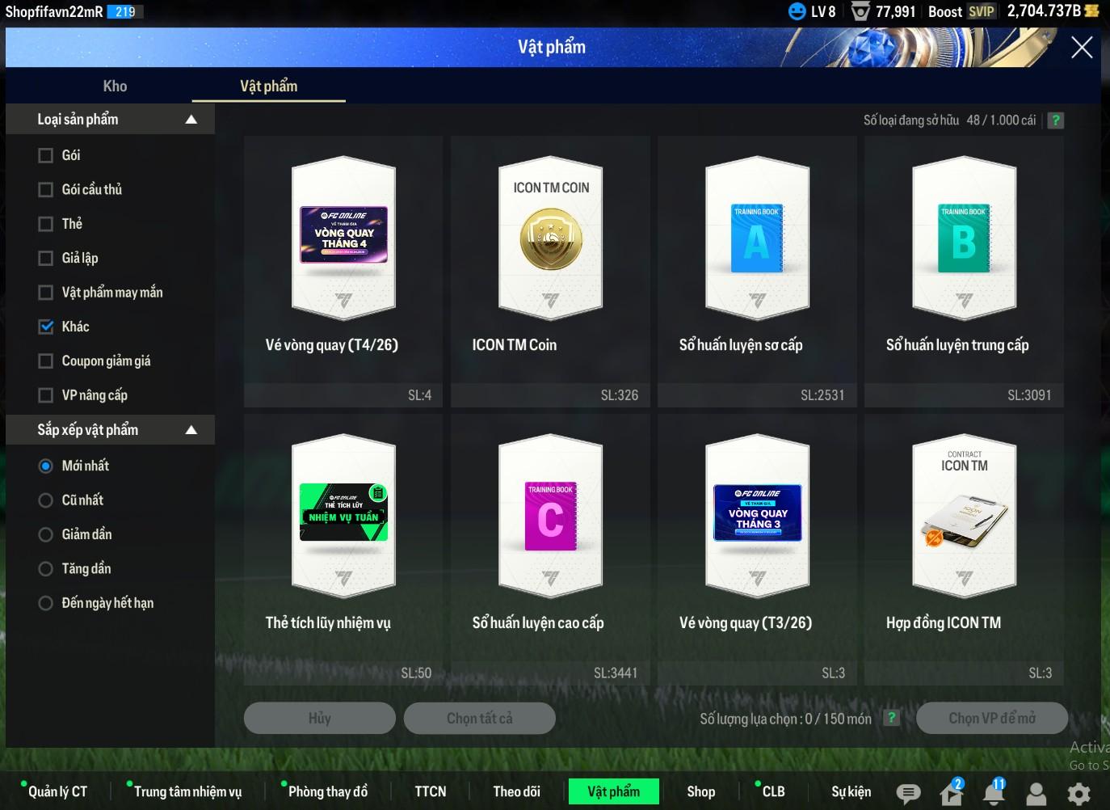Click the green help icon beside item count
The height and width of the screenshot is (810, 1110).
[x=1055, y=120]
